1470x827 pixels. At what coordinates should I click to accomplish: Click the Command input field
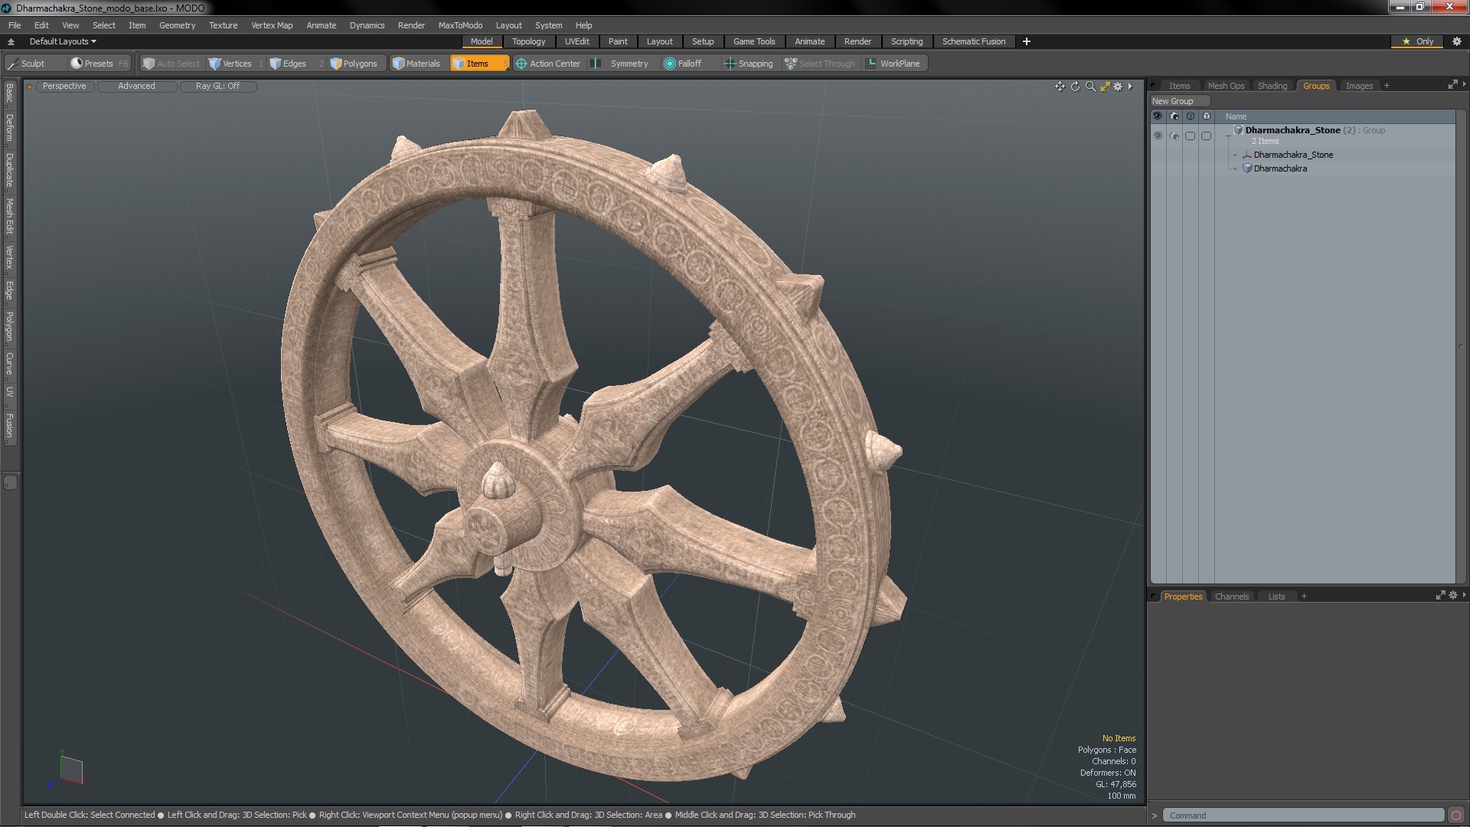coord(1302,816)
